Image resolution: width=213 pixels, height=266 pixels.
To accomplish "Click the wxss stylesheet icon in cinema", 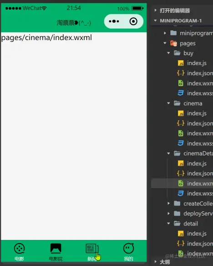I will tap(181, 143).
